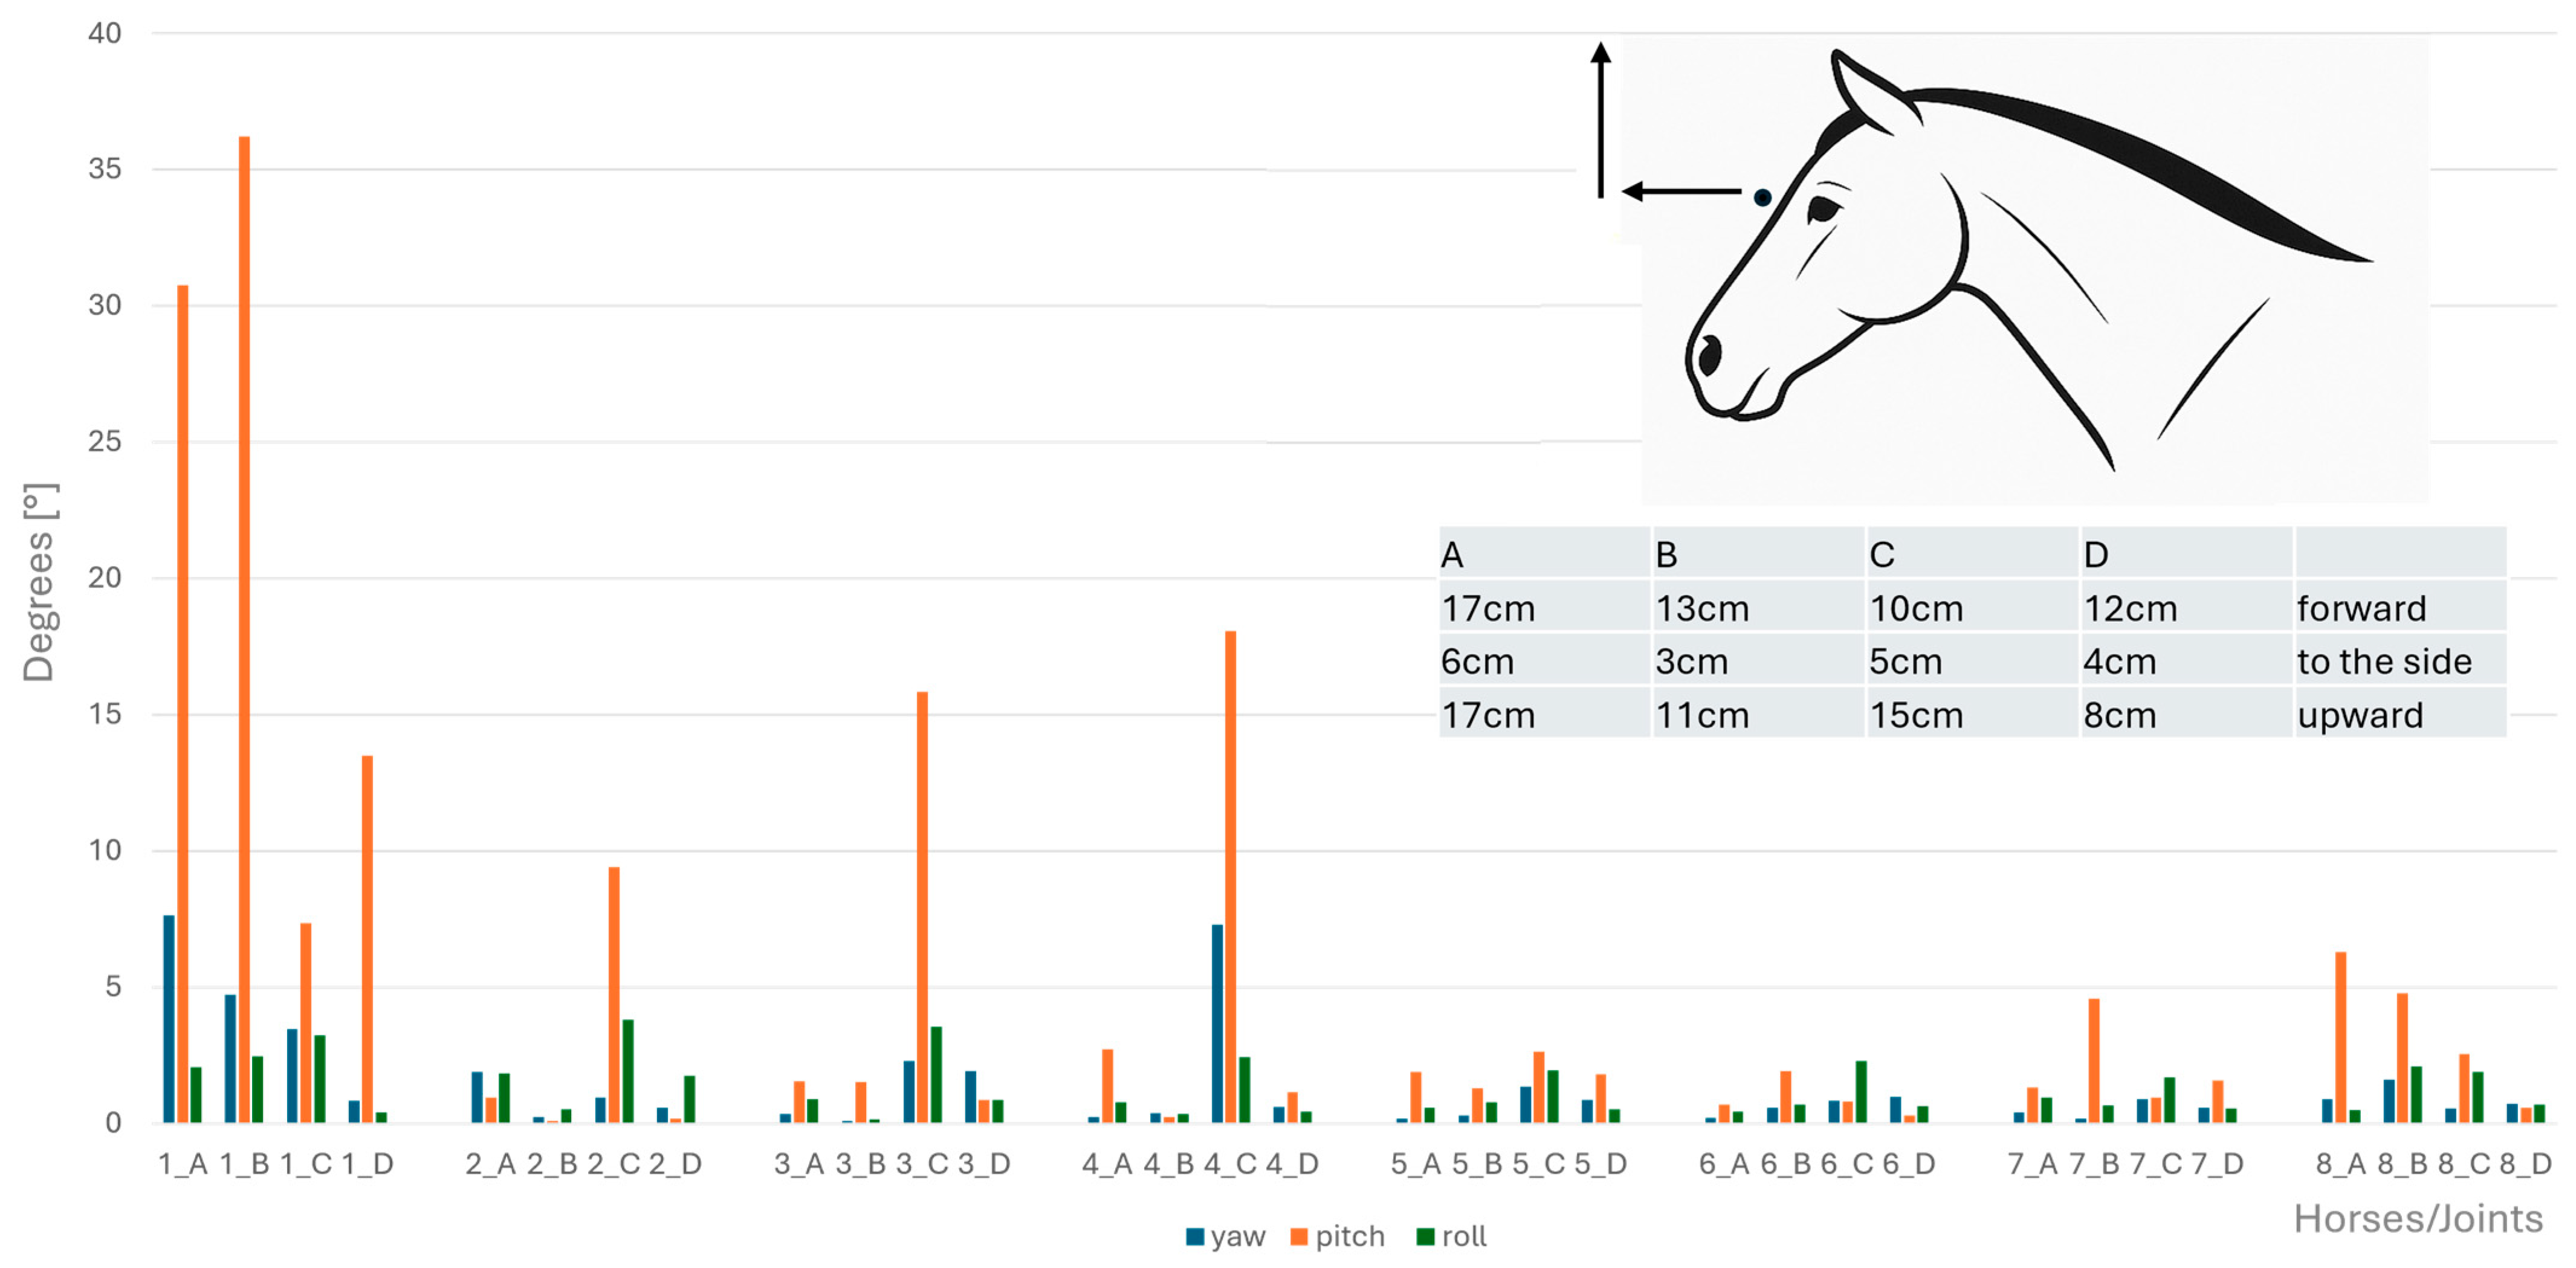Click the 'forward' row label
2576x1268 pixels.
(x=2362, y=608)
